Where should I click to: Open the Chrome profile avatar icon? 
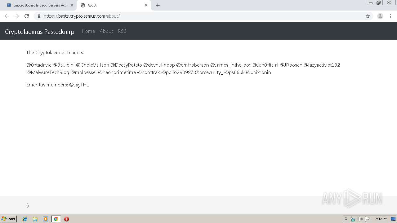pyautogui.click(x=380, y=16)
